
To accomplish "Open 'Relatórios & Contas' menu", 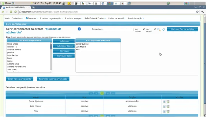I will point(95,18).
